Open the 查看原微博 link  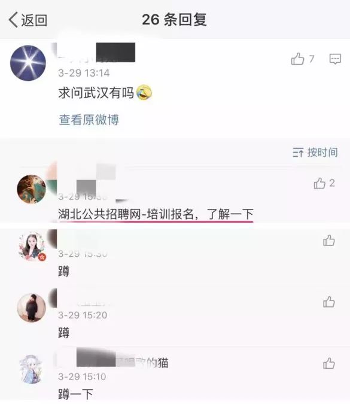pos(89,120)
